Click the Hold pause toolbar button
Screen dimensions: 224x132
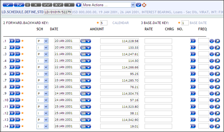pyautogui.click(x=28, y=5)
